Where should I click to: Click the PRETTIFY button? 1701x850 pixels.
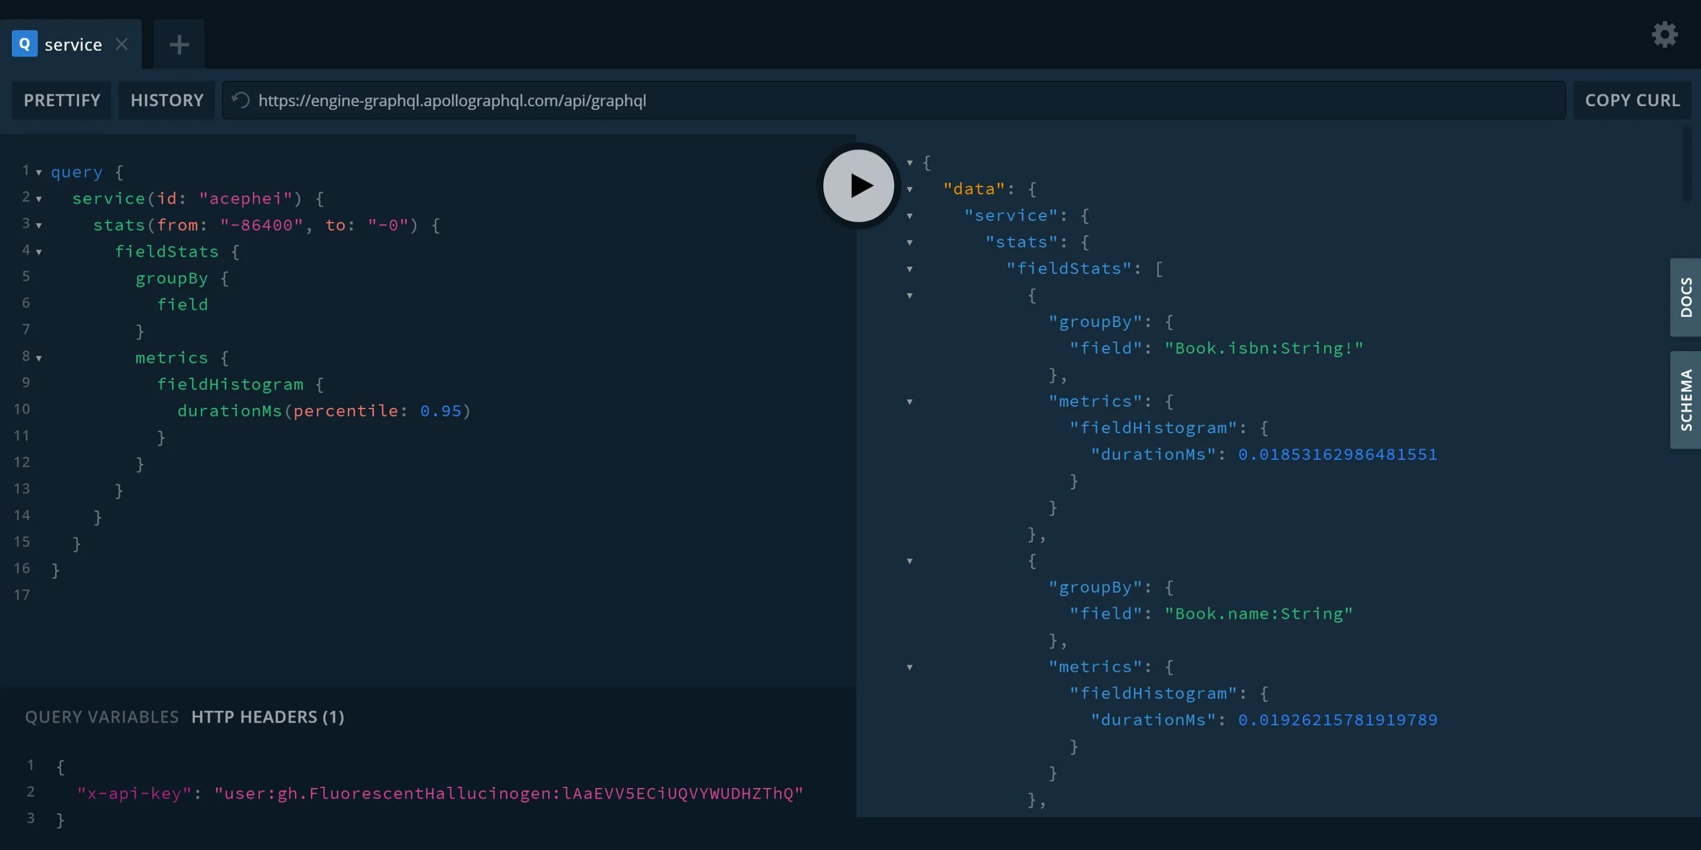62,100
